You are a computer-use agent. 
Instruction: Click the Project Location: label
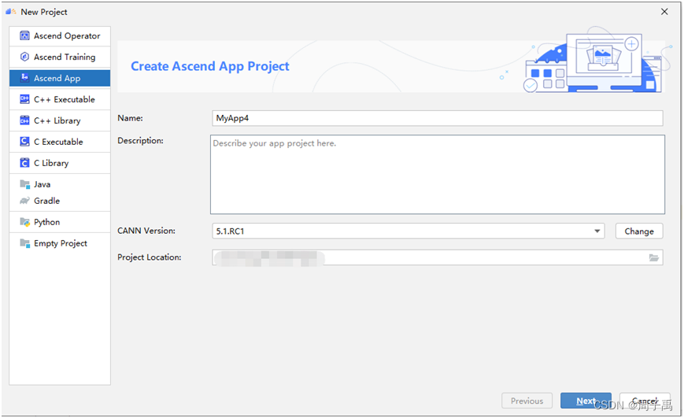(x=150, y=257)
